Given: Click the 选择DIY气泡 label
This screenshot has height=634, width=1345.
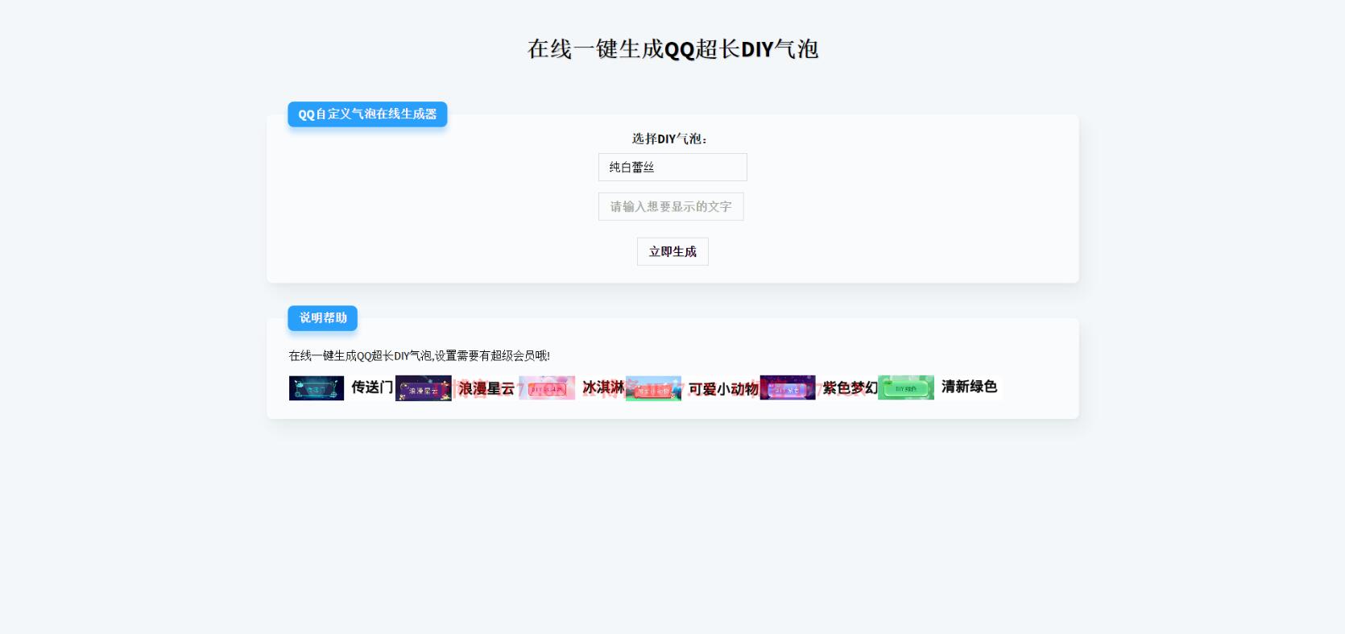Looking at the screenshot, I should point(669,139).
